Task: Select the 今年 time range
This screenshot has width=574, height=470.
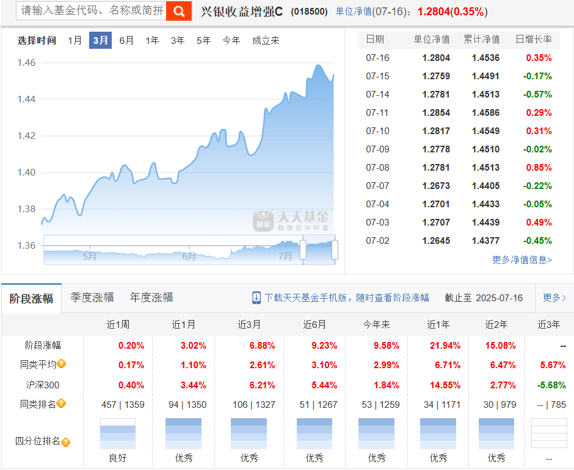Action: [231, 40]
